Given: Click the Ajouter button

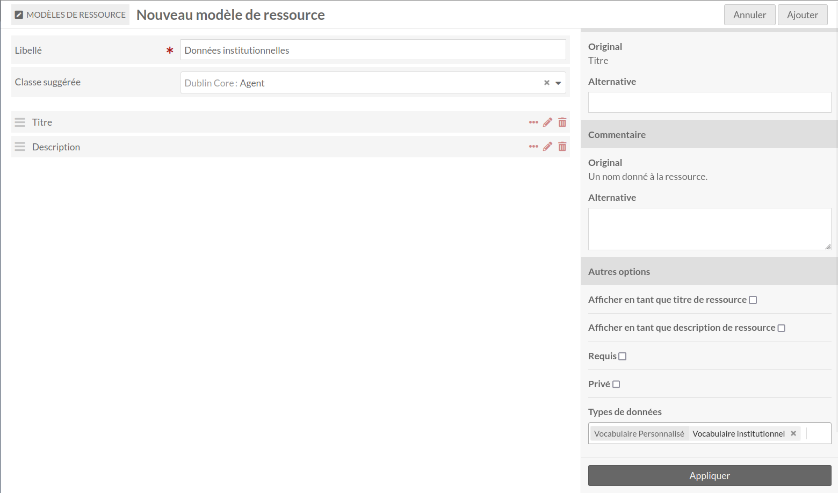Looking at the screenshot, I should point(803,15).
